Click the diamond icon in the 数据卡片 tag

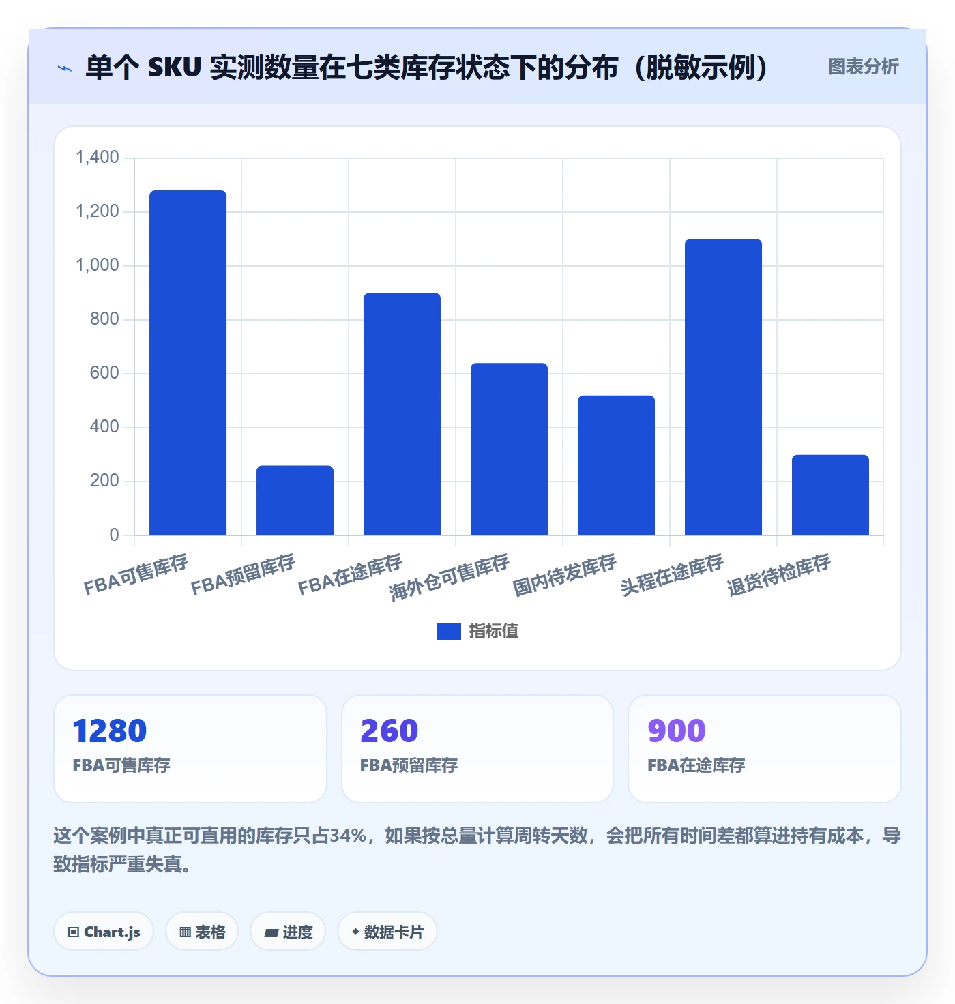tap(355, 932)
